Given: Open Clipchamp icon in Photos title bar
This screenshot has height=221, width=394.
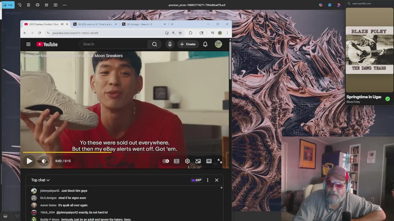Looking at the screenshot, I should (x=339, y=5).
